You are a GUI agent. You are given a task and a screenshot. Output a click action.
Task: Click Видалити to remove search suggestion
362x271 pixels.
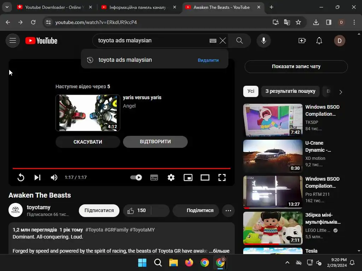208,60
